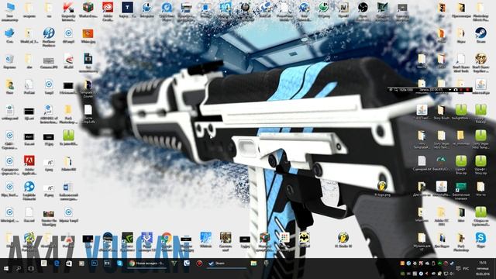496x279 pixels.
Task: Switch to the Chrome 'Новая вкладка' taskbar window
Action: coord(146,263)
